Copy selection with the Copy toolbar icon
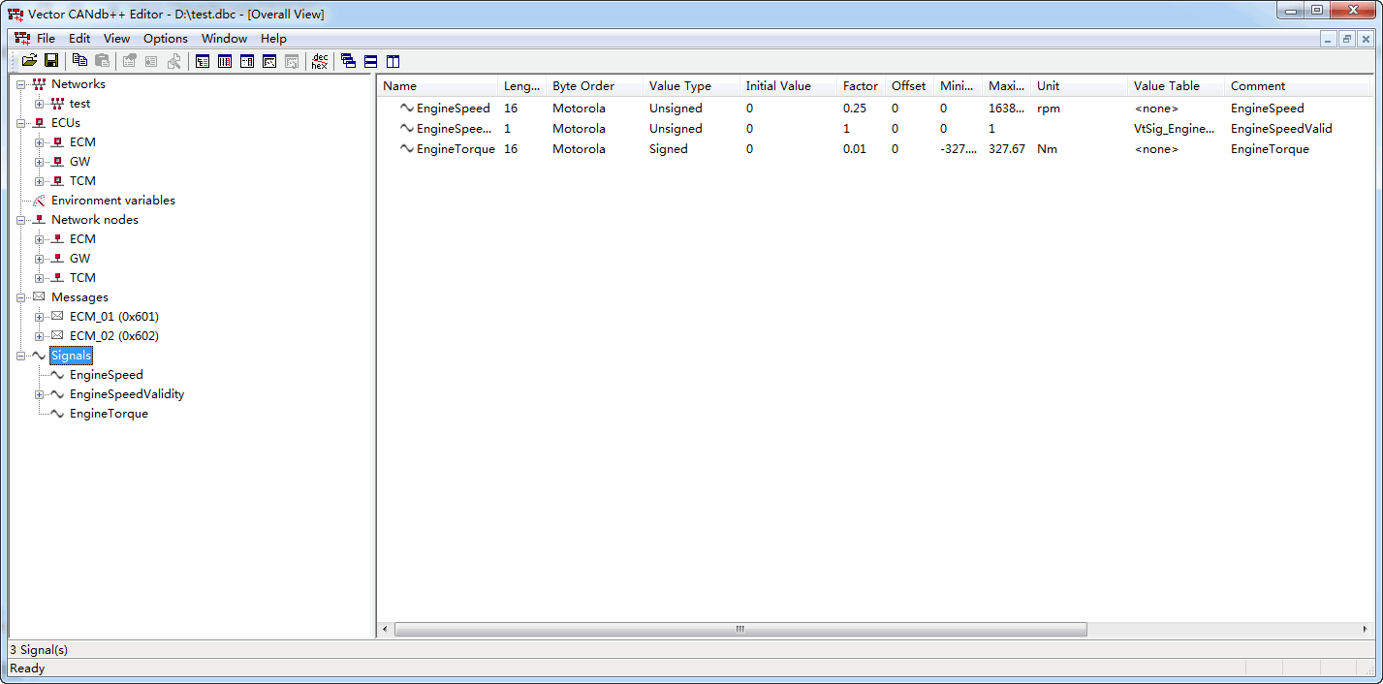The width and height of the screenshot is (1383, 684). [80, 61]
